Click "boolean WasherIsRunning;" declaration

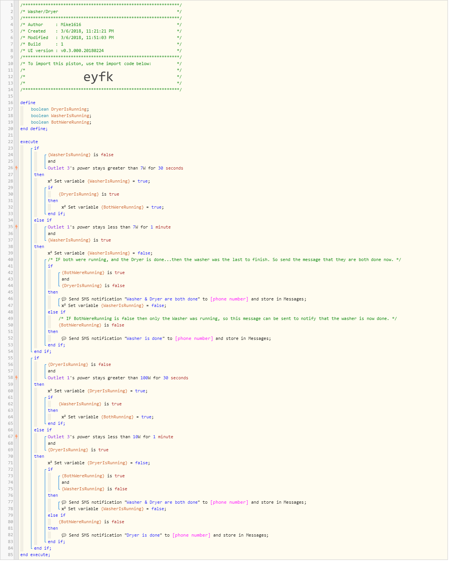coord(61,116)
